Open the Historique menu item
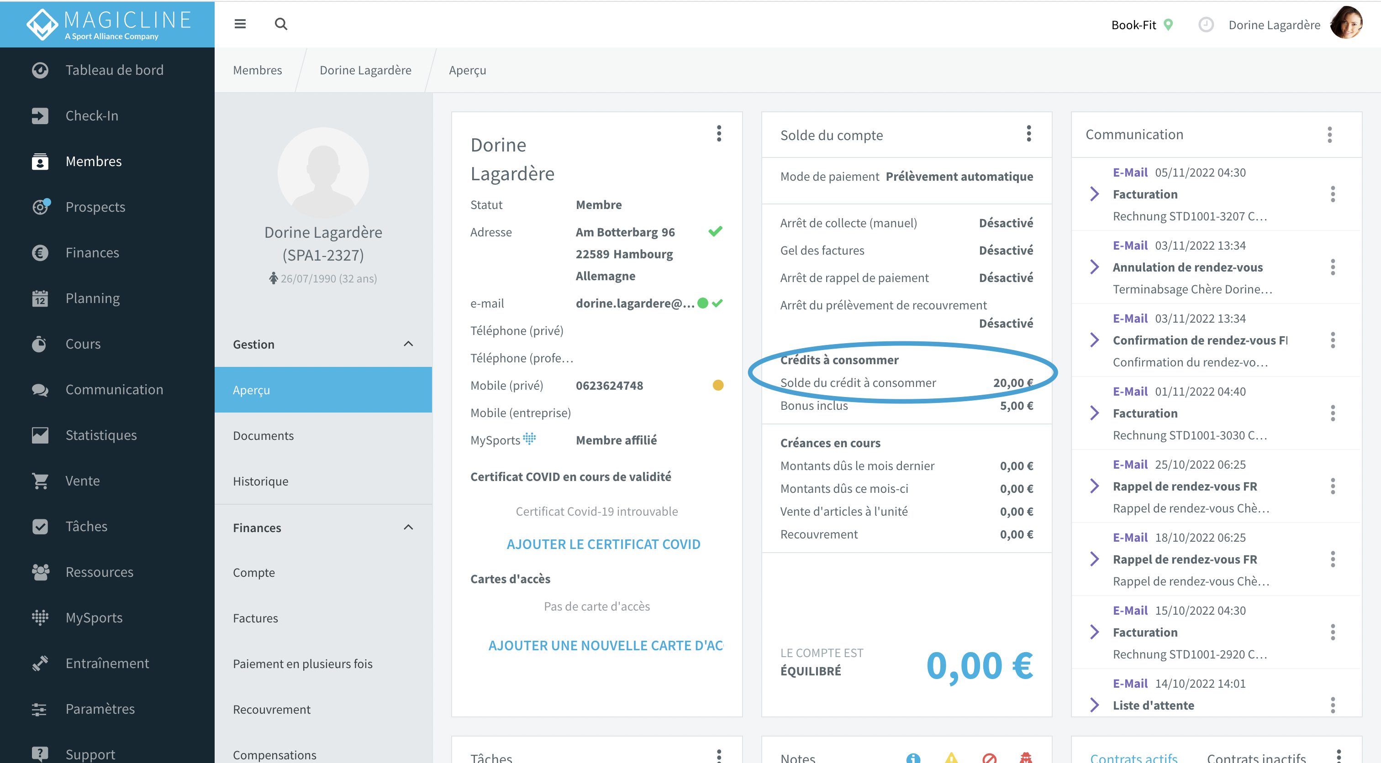The image size is (1381, 763). [x=323, y=481]
